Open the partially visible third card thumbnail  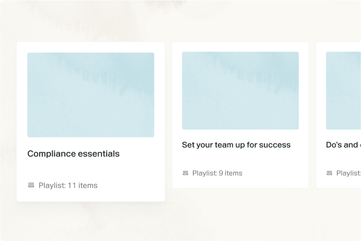point(343,90)
